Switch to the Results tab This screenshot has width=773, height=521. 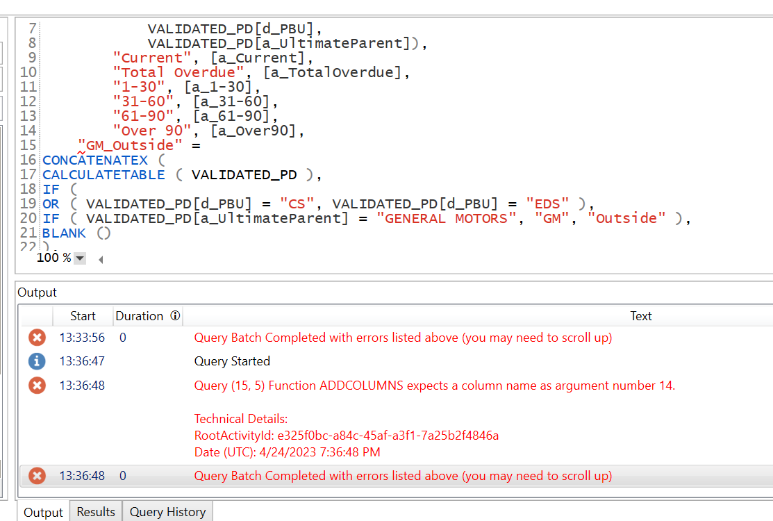[96, 512]
